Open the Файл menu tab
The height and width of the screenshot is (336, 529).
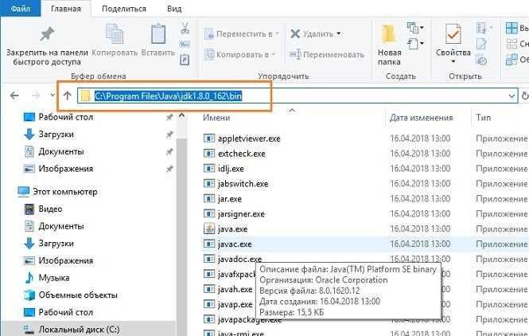[x=20, y=9]
